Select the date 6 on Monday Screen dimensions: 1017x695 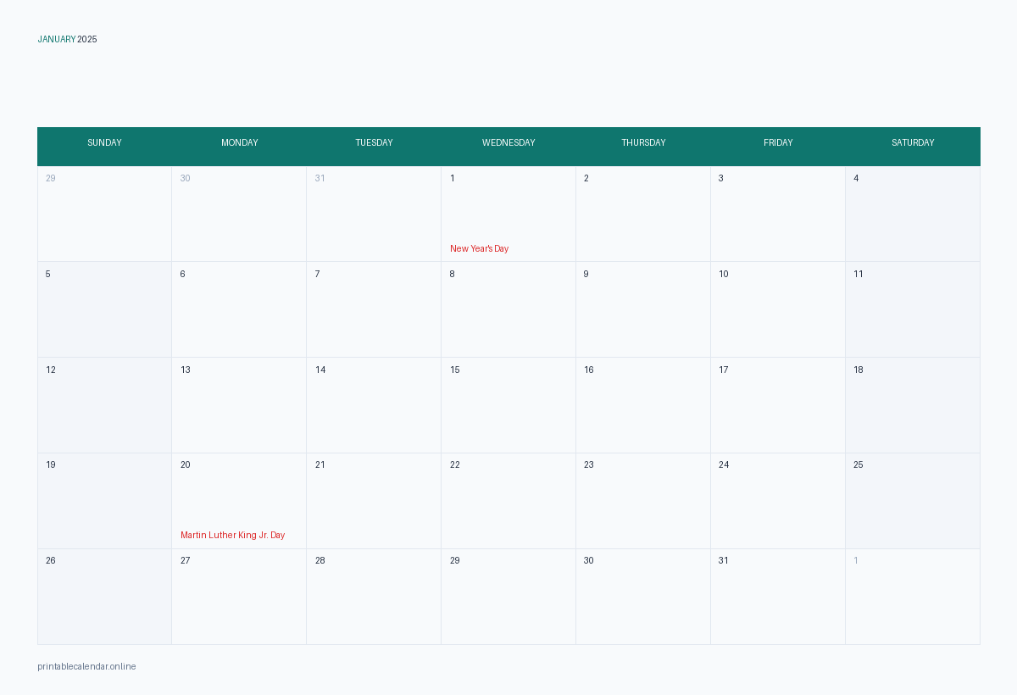[239, 309]
